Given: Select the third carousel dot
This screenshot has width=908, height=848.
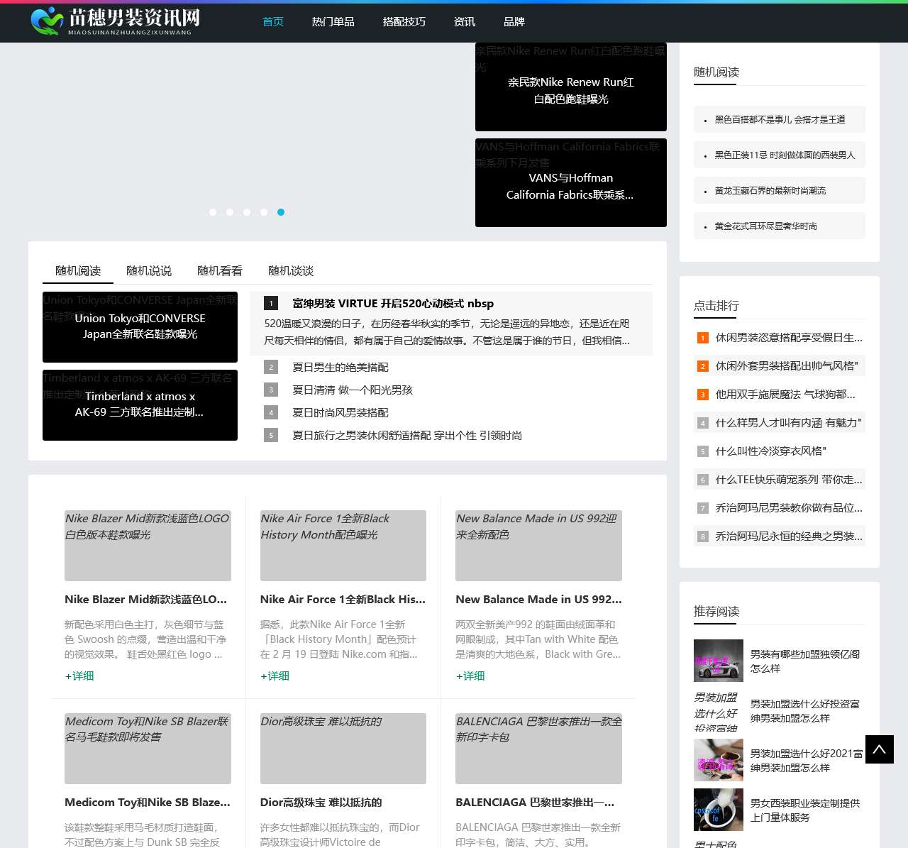Looking at the screenshot, I should point(247,212).
